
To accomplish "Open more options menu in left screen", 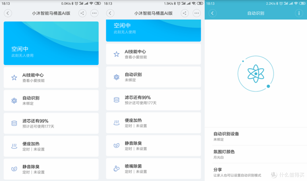I will click(94, 13).
